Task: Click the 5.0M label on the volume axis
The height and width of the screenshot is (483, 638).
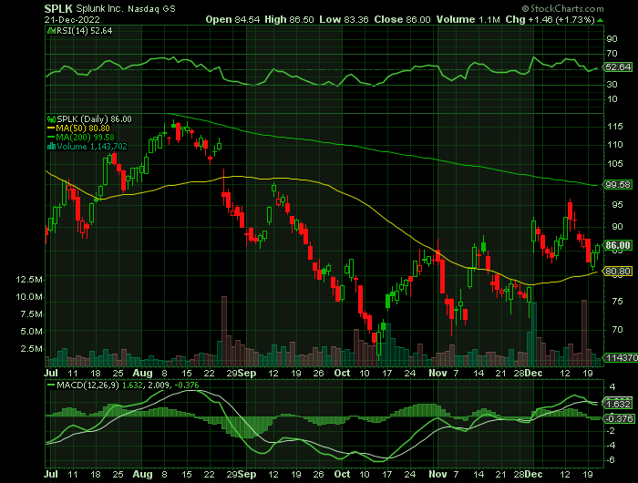Action: tap(32, 332)
